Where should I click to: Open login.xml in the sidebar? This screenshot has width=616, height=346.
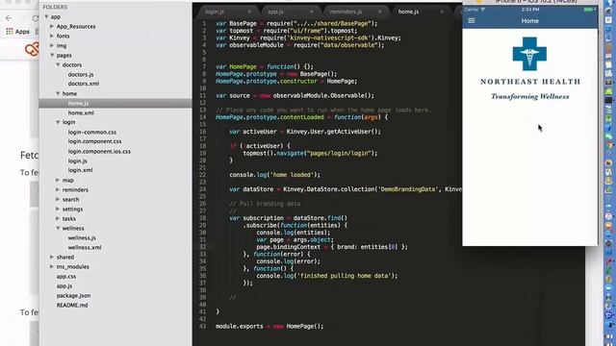80,170
